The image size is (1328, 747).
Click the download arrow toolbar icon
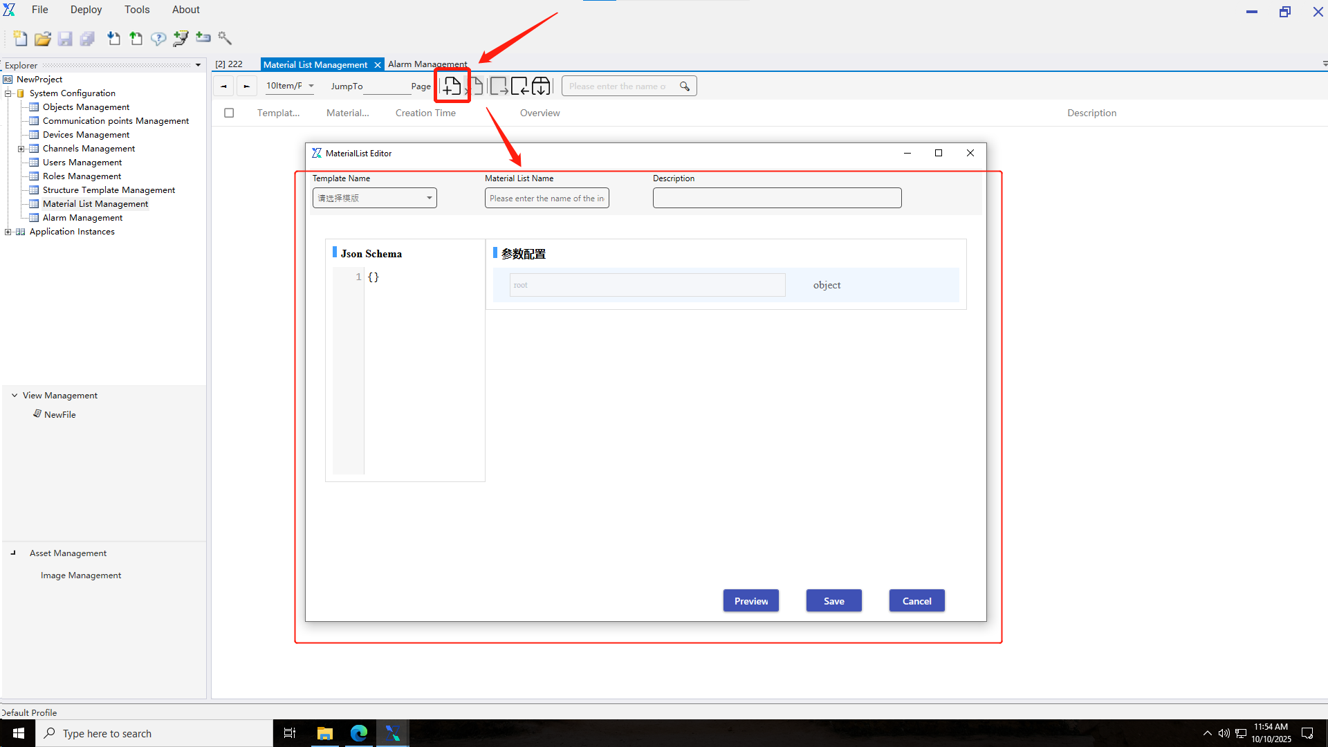(x=113, y=39)
